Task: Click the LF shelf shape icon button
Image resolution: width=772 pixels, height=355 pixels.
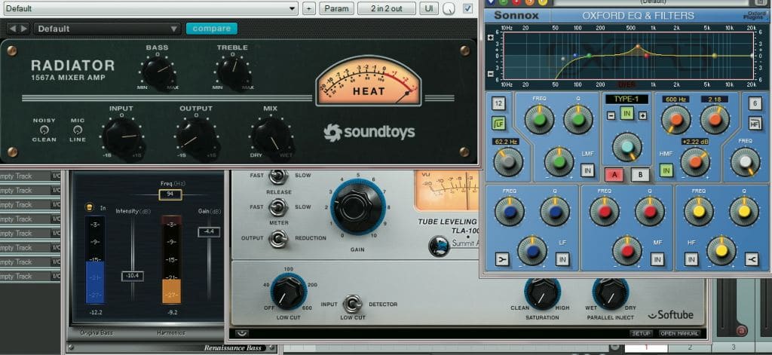Action: (x=501, y=259)
